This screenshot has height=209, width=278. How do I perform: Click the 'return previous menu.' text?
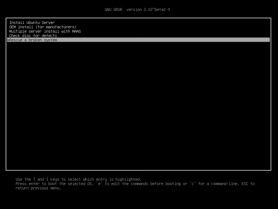click(x=38, y=188)
